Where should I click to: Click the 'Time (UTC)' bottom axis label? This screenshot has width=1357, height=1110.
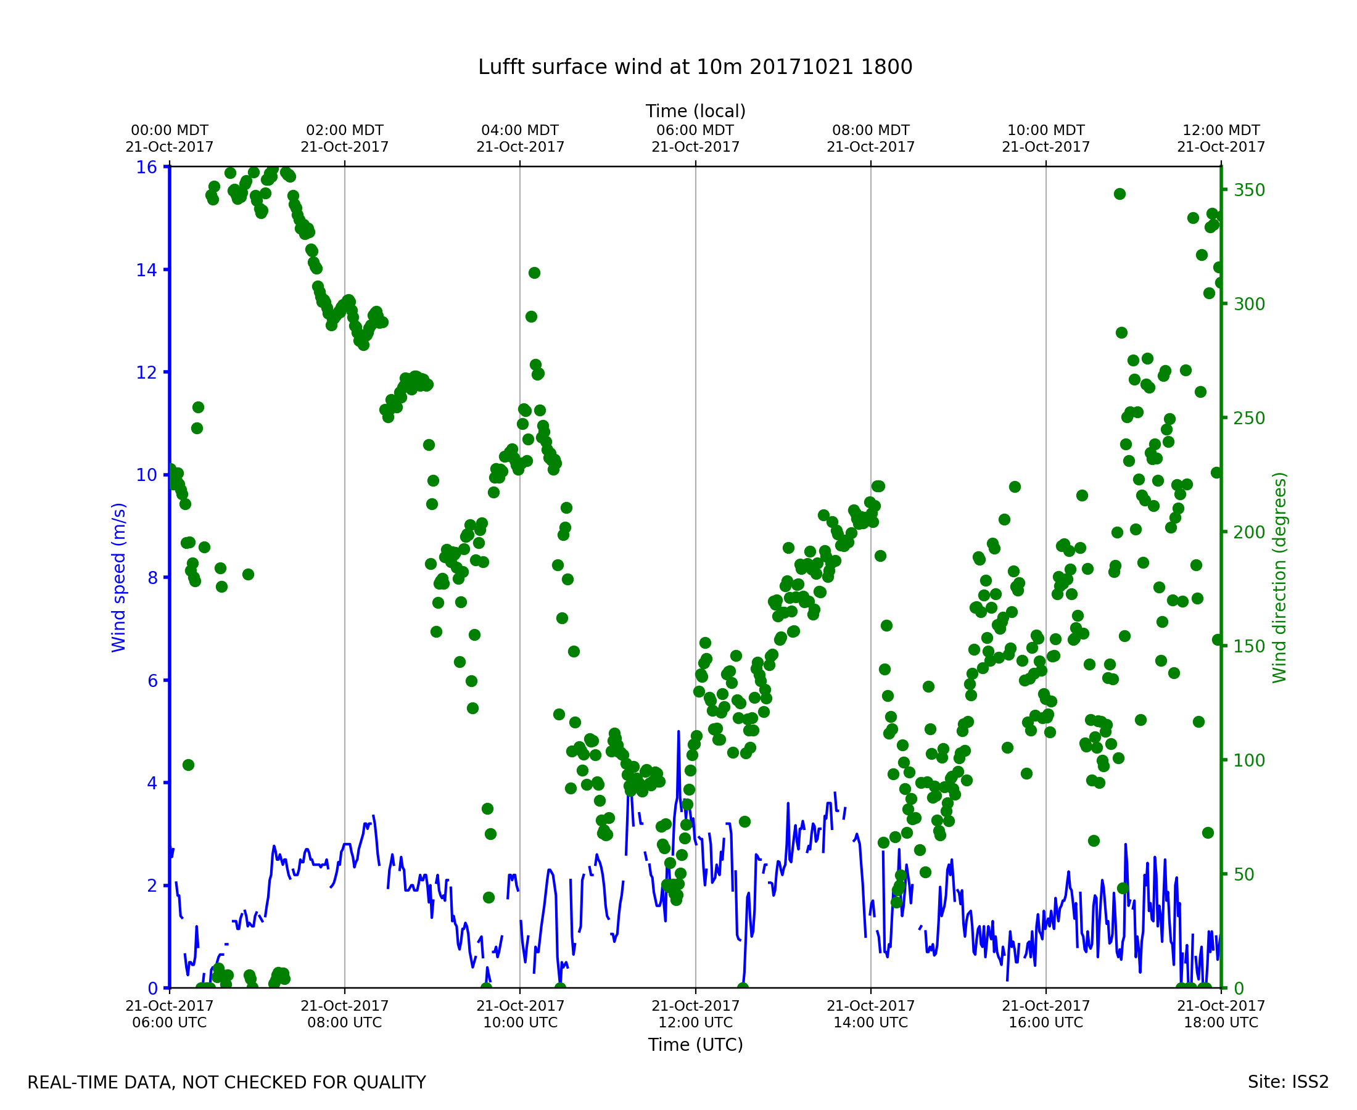pyautogui.click(x=695, y=1045)
